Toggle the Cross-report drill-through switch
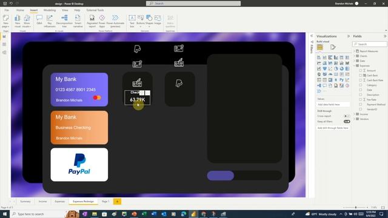388x218 pixels. tap(347, 116)
